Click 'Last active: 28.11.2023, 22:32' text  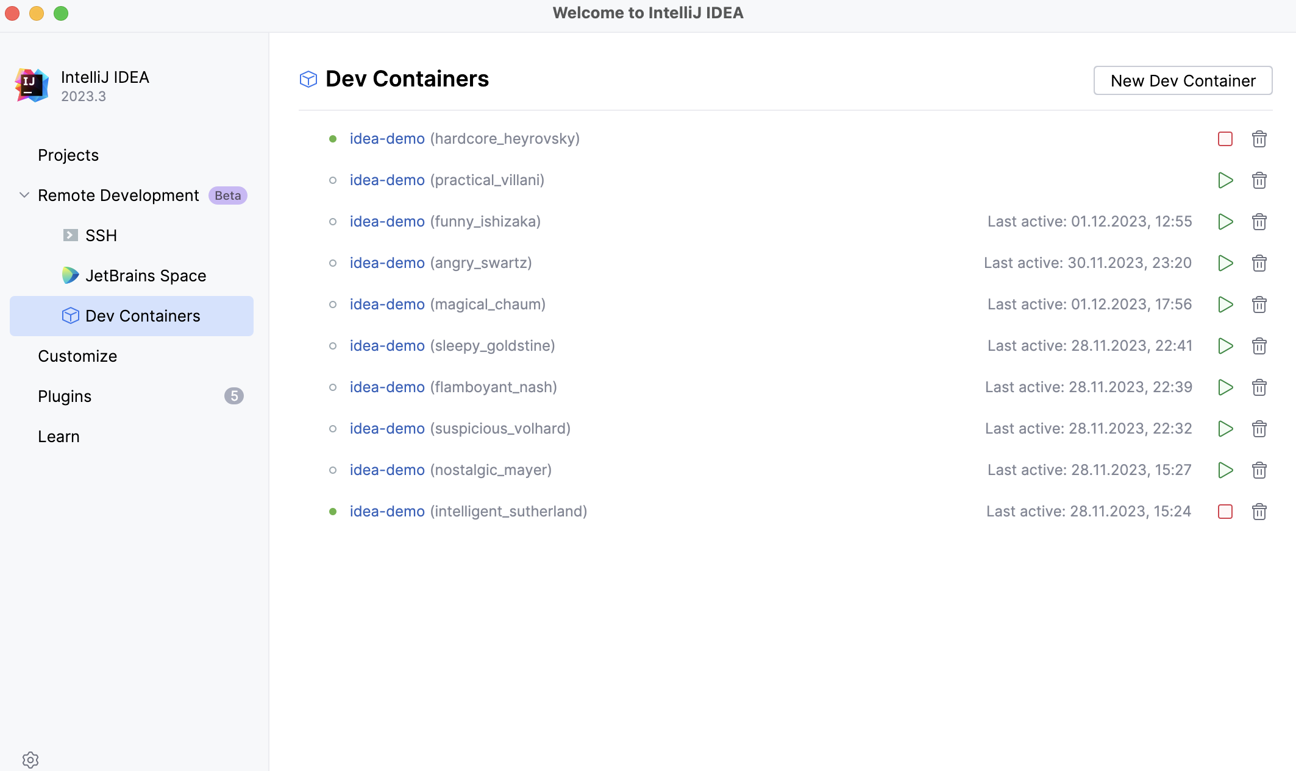pos(1089,429)
